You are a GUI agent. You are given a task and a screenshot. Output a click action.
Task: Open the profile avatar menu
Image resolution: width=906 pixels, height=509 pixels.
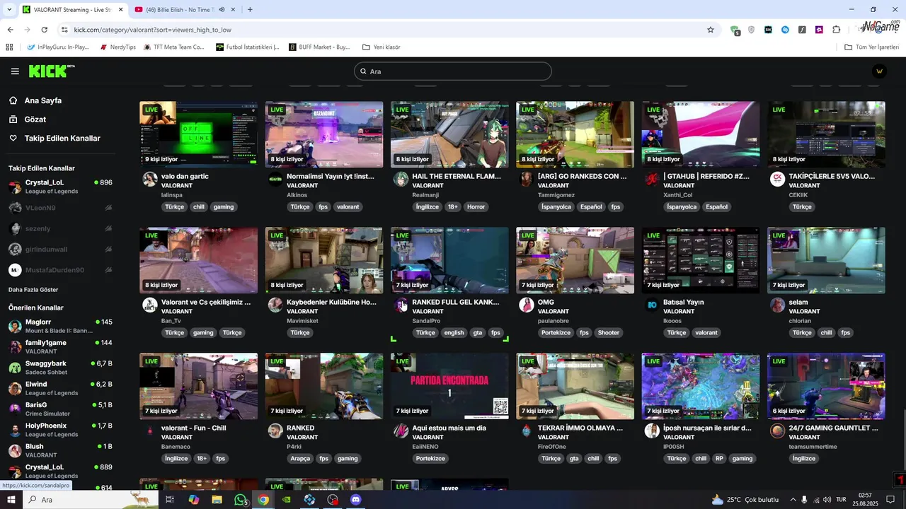880,71
